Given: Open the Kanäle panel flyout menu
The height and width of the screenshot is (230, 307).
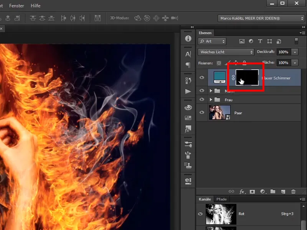Looking at the screenshot, I should 302,199.
